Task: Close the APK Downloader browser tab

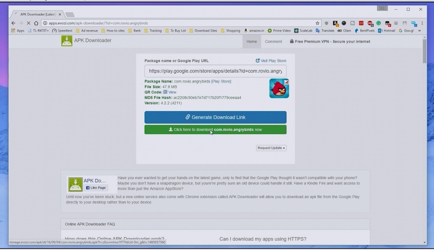Action: point(60,15)
